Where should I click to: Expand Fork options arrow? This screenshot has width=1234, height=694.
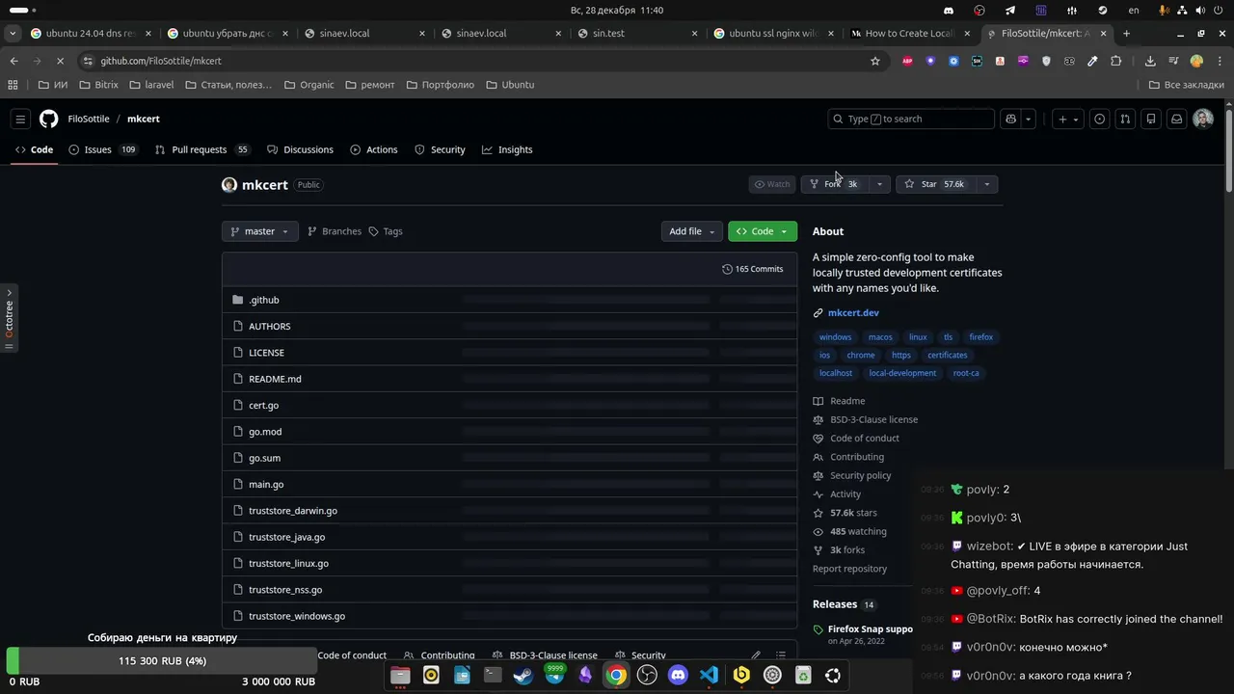(879, 184)
